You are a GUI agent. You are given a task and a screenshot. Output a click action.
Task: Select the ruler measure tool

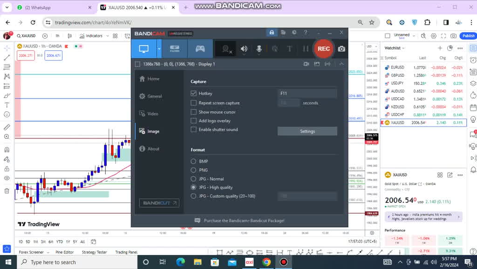tap(7, 127)
